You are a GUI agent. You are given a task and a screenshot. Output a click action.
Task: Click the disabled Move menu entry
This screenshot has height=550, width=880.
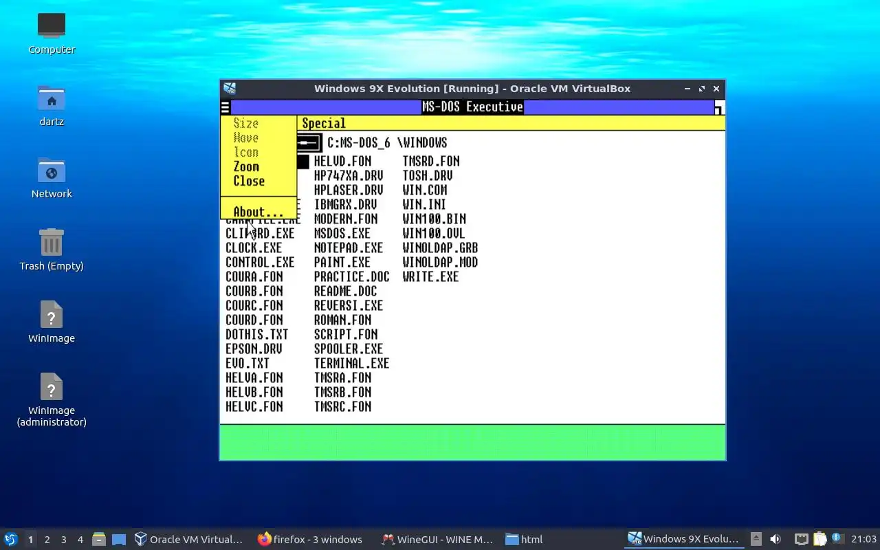[x=245, y=138]
